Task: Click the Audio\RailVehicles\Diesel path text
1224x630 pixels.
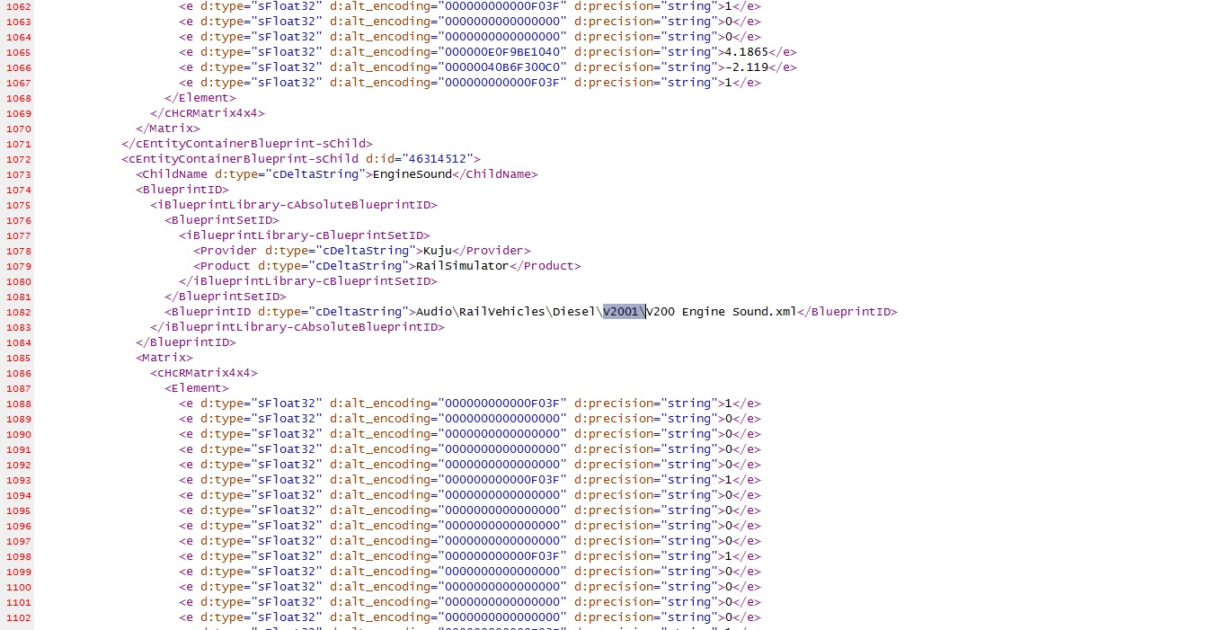Action: (x=506, y=312)
